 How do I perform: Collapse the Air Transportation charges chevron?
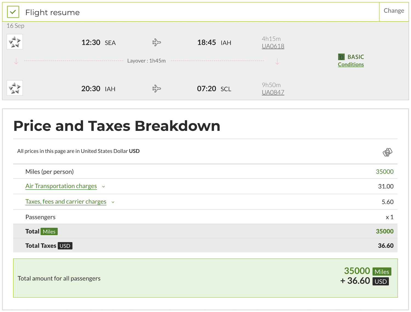pyautogui.click(x=103, y=186)
